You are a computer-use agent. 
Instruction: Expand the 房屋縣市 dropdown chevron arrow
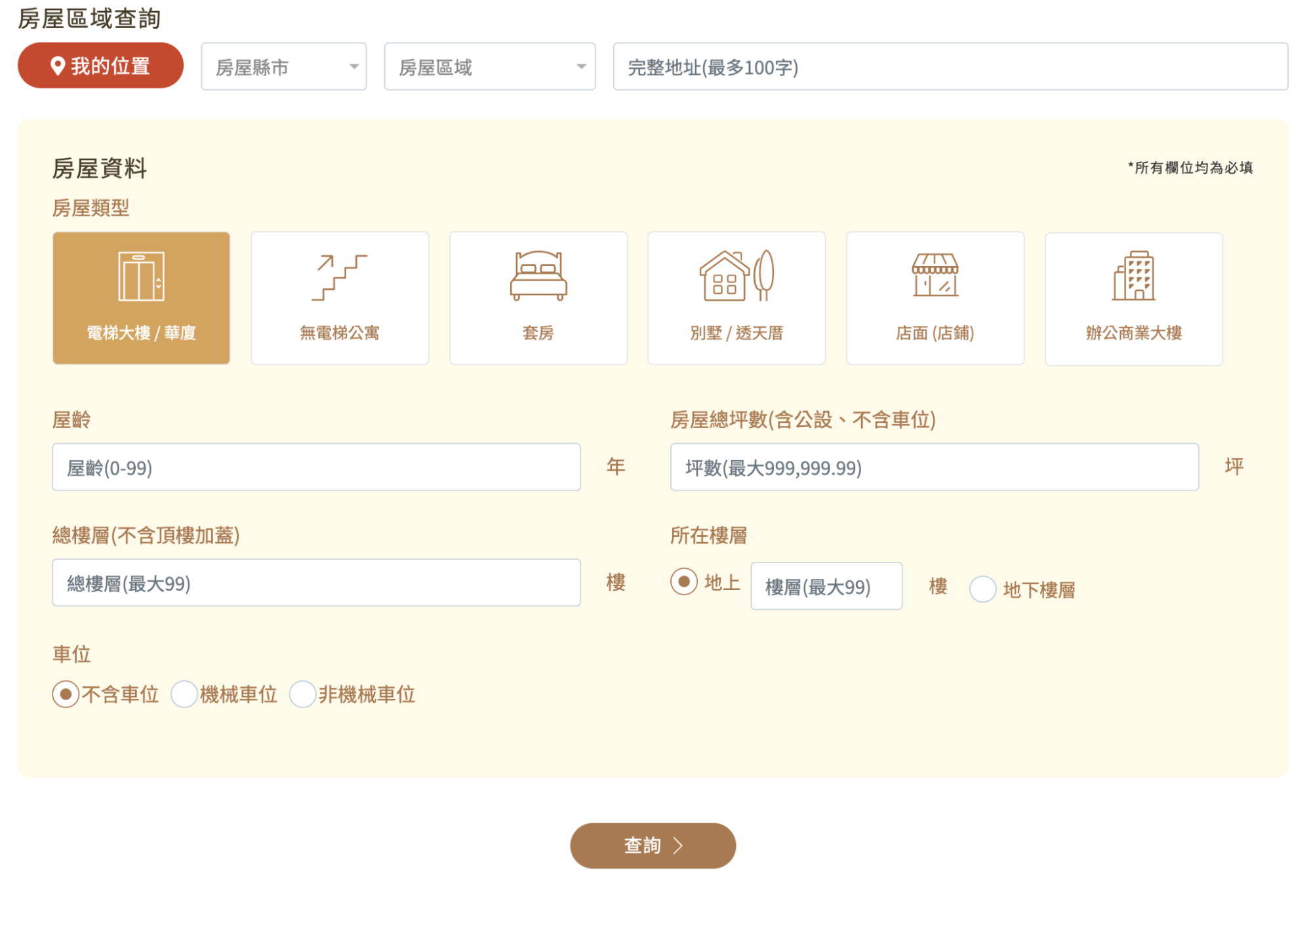[354, 66]
